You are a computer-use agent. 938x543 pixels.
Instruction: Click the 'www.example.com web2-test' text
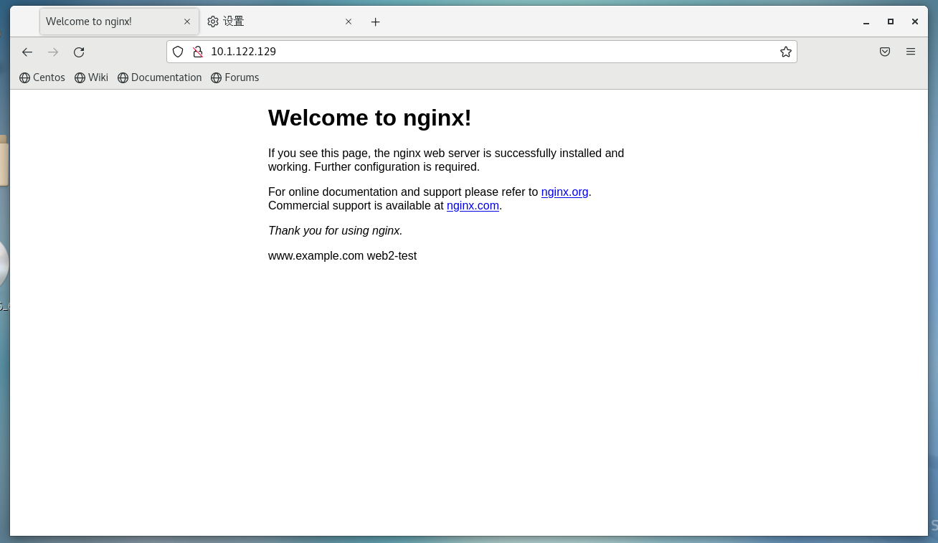point(342,256)
